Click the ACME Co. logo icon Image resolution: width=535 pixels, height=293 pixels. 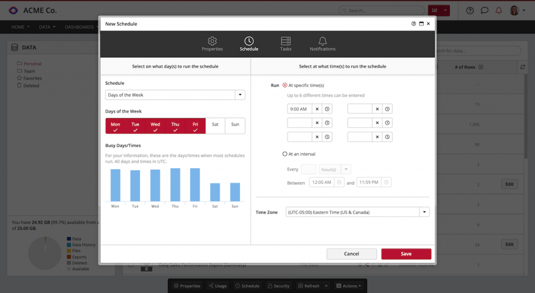point(13,10)
